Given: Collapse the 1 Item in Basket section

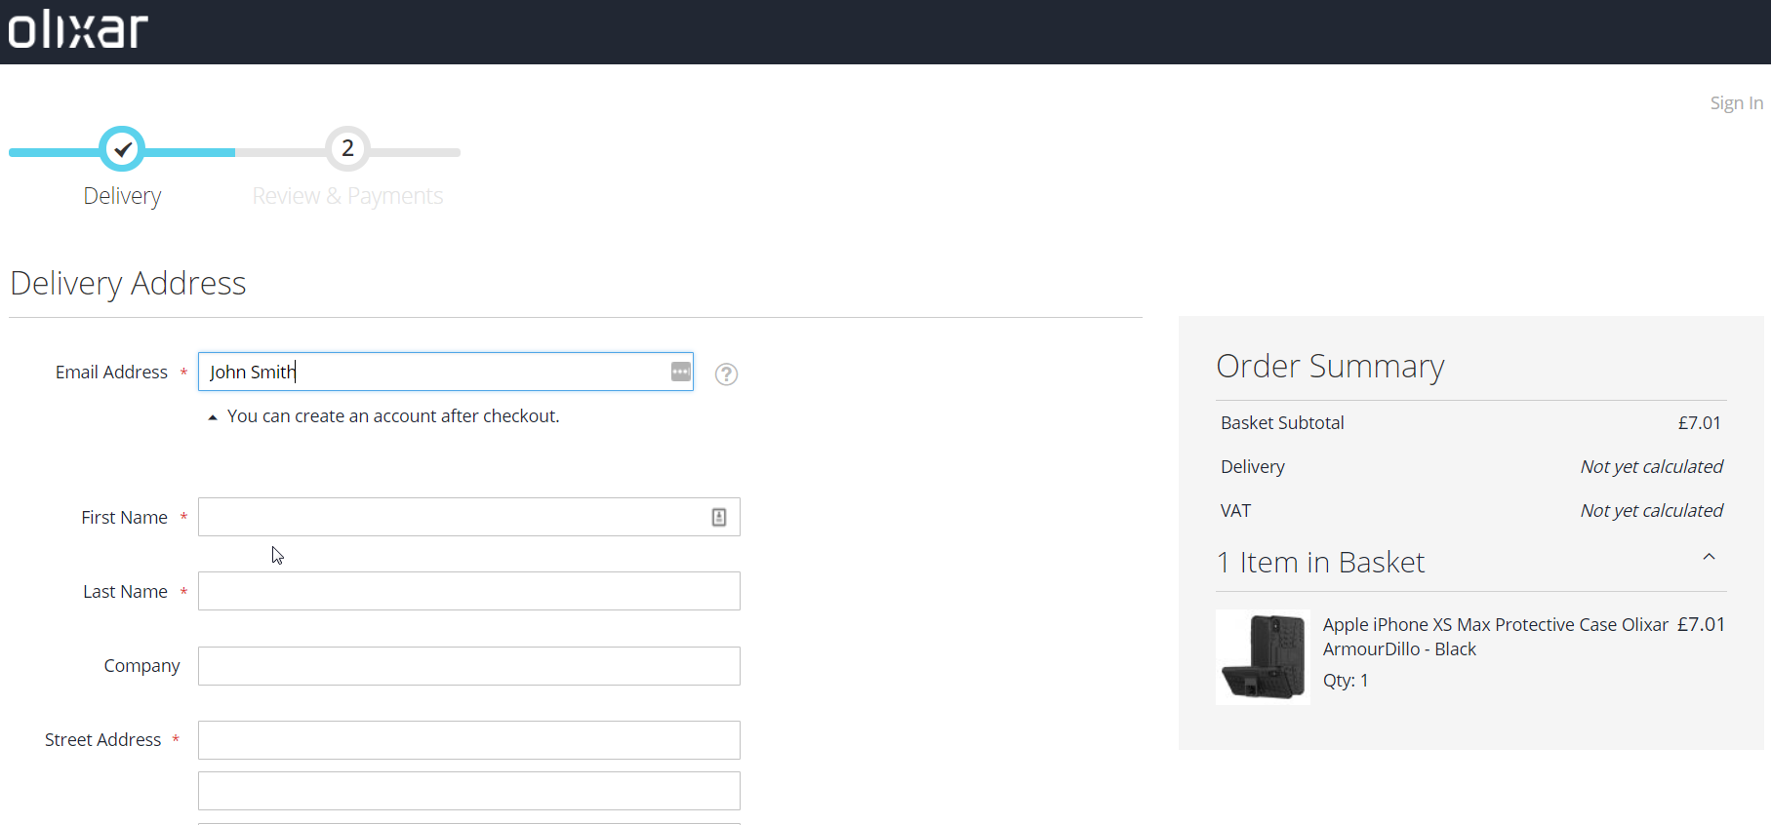Looking at the screenshot, I should (x=1709, y=557).
